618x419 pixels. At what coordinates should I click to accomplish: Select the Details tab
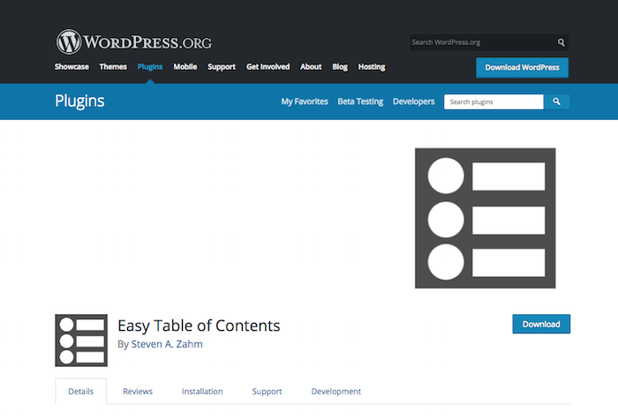point(81,391)
